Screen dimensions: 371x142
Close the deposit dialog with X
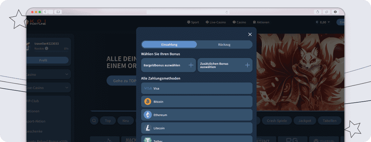coord(250,34)
